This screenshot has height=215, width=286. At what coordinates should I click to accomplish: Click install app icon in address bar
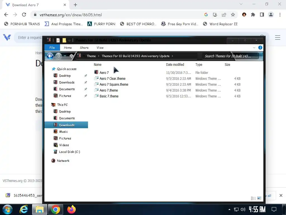(215, 15)
